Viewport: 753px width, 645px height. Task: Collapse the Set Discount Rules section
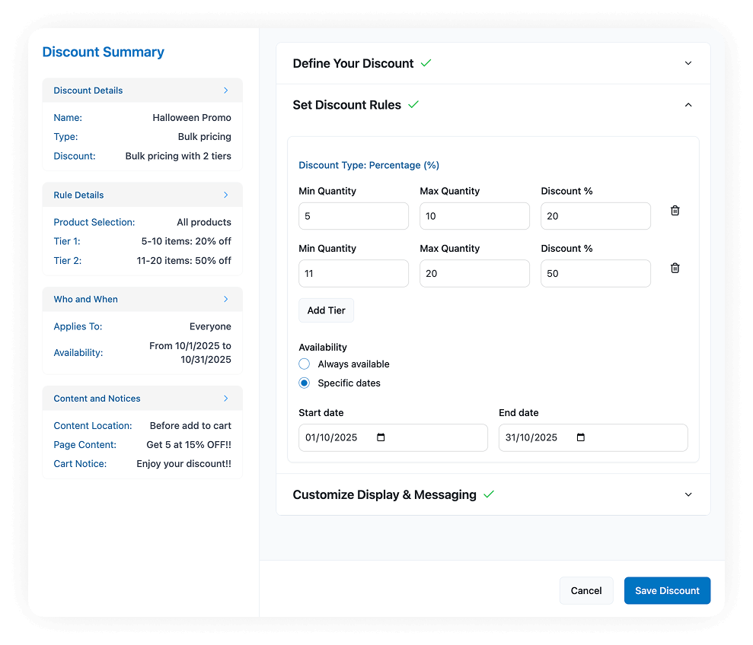(688, 105)
